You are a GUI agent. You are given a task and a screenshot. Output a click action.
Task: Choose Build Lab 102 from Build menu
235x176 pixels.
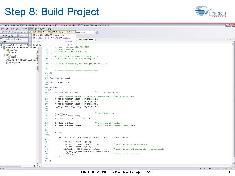tap(52, 32)
